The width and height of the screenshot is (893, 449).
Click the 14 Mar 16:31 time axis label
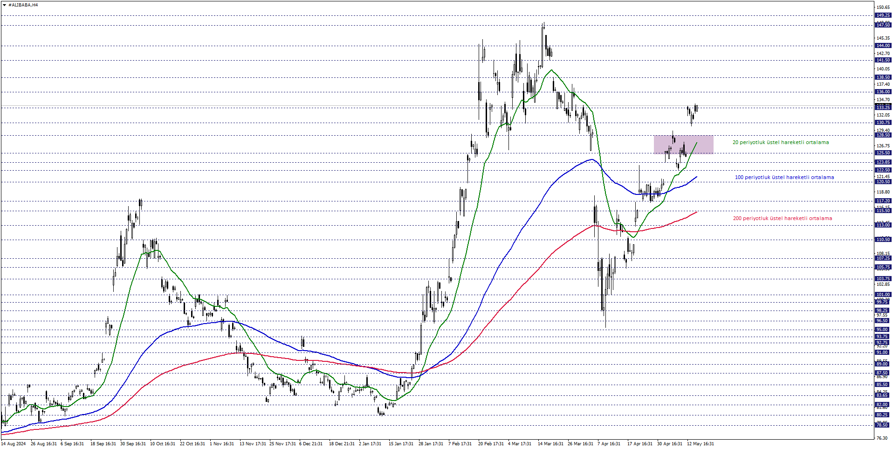(550, 444)
